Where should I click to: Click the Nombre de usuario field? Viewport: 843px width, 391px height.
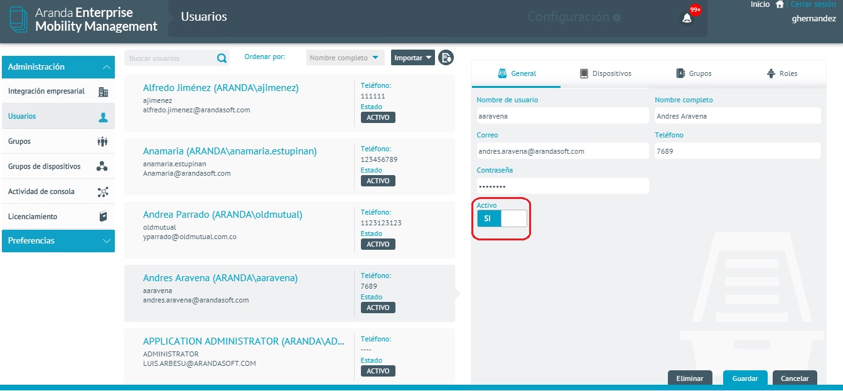coord(562,116)
